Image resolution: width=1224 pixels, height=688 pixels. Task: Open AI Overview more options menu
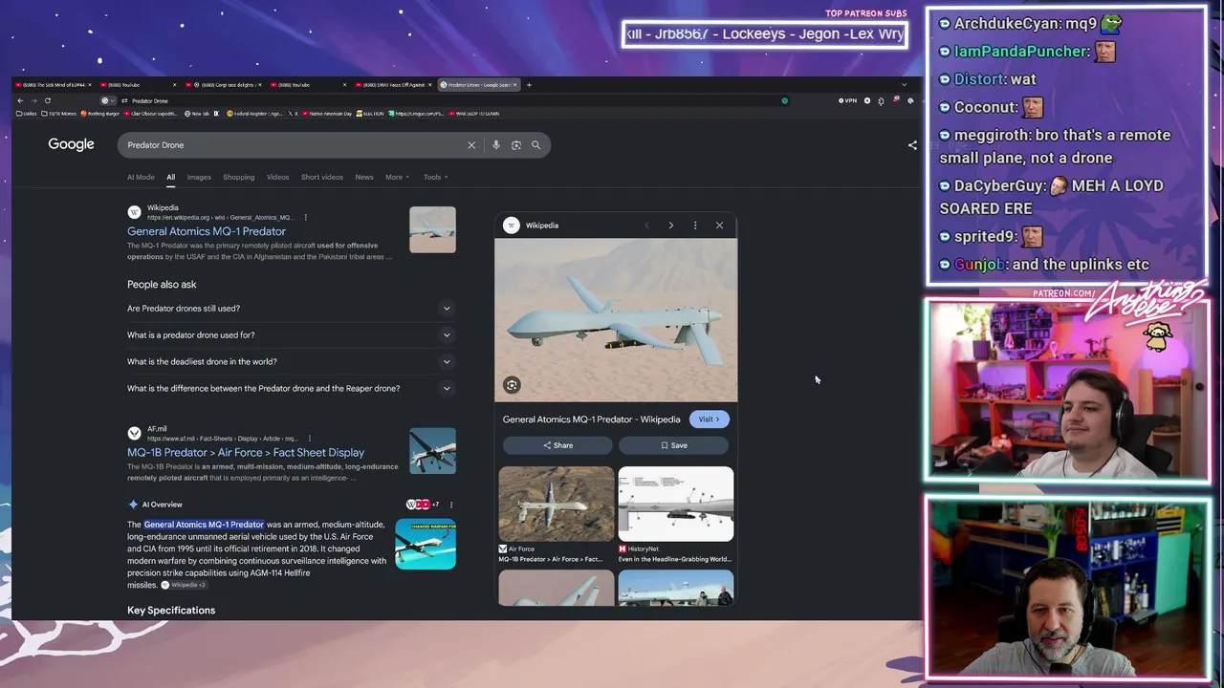pos(450,505)
